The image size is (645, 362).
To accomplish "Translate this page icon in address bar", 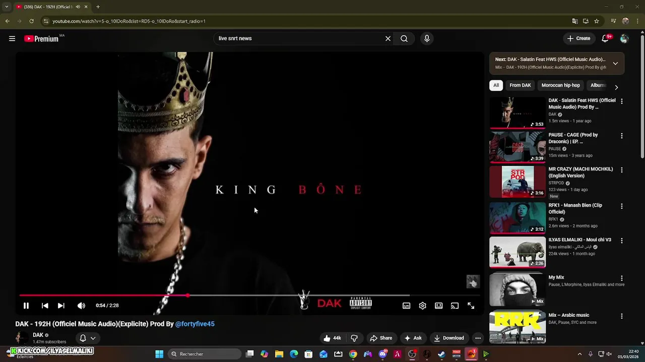I will 575,21.
